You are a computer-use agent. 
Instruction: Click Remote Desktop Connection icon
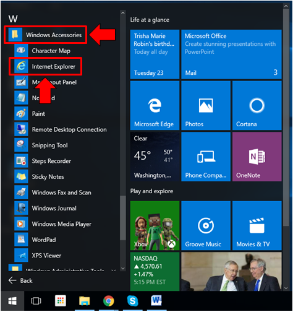pos(21,129)
